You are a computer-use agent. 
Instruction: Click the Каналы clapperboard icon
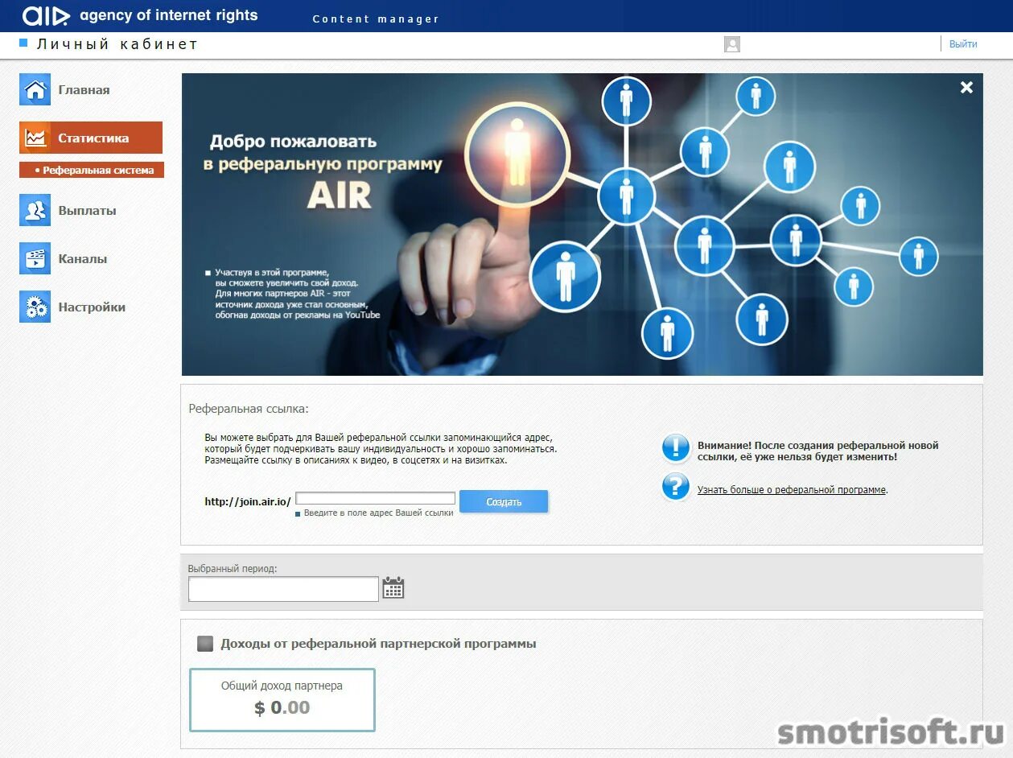click(x=35, y=258)
